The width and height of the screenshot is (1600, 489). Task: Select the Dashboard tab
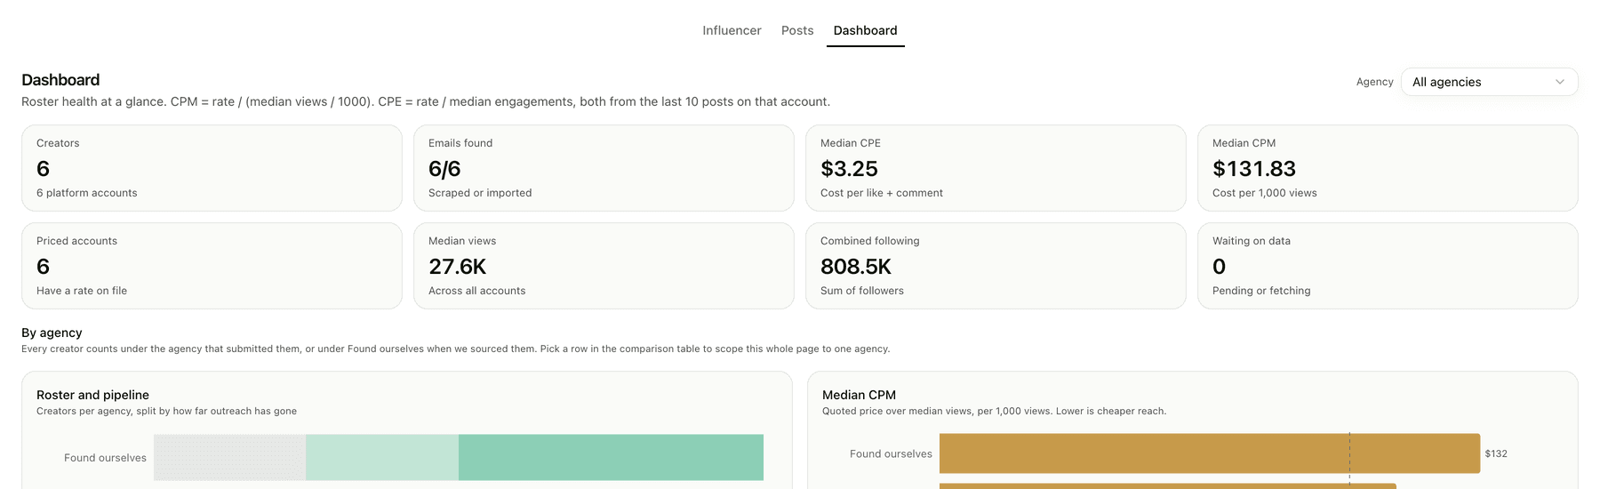[865, 30]
